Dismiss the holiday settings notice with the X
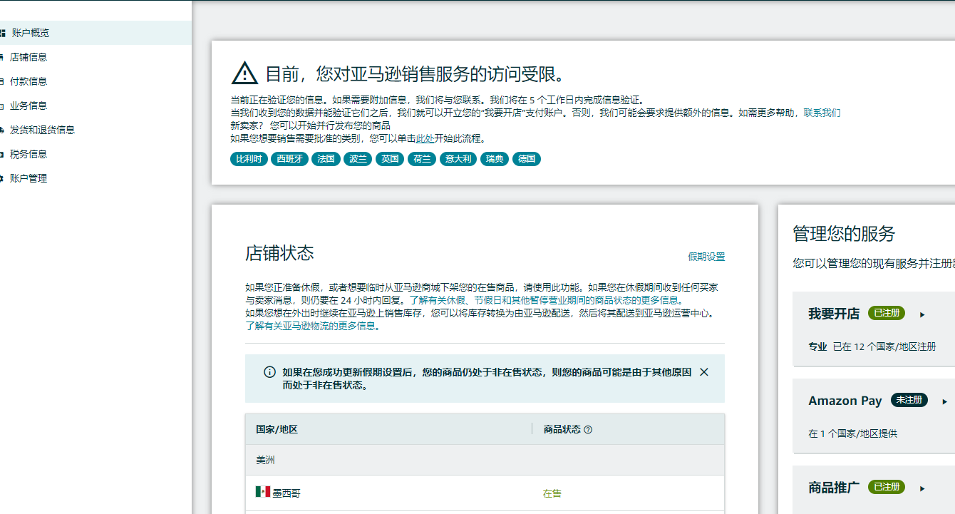 (704, 371)
